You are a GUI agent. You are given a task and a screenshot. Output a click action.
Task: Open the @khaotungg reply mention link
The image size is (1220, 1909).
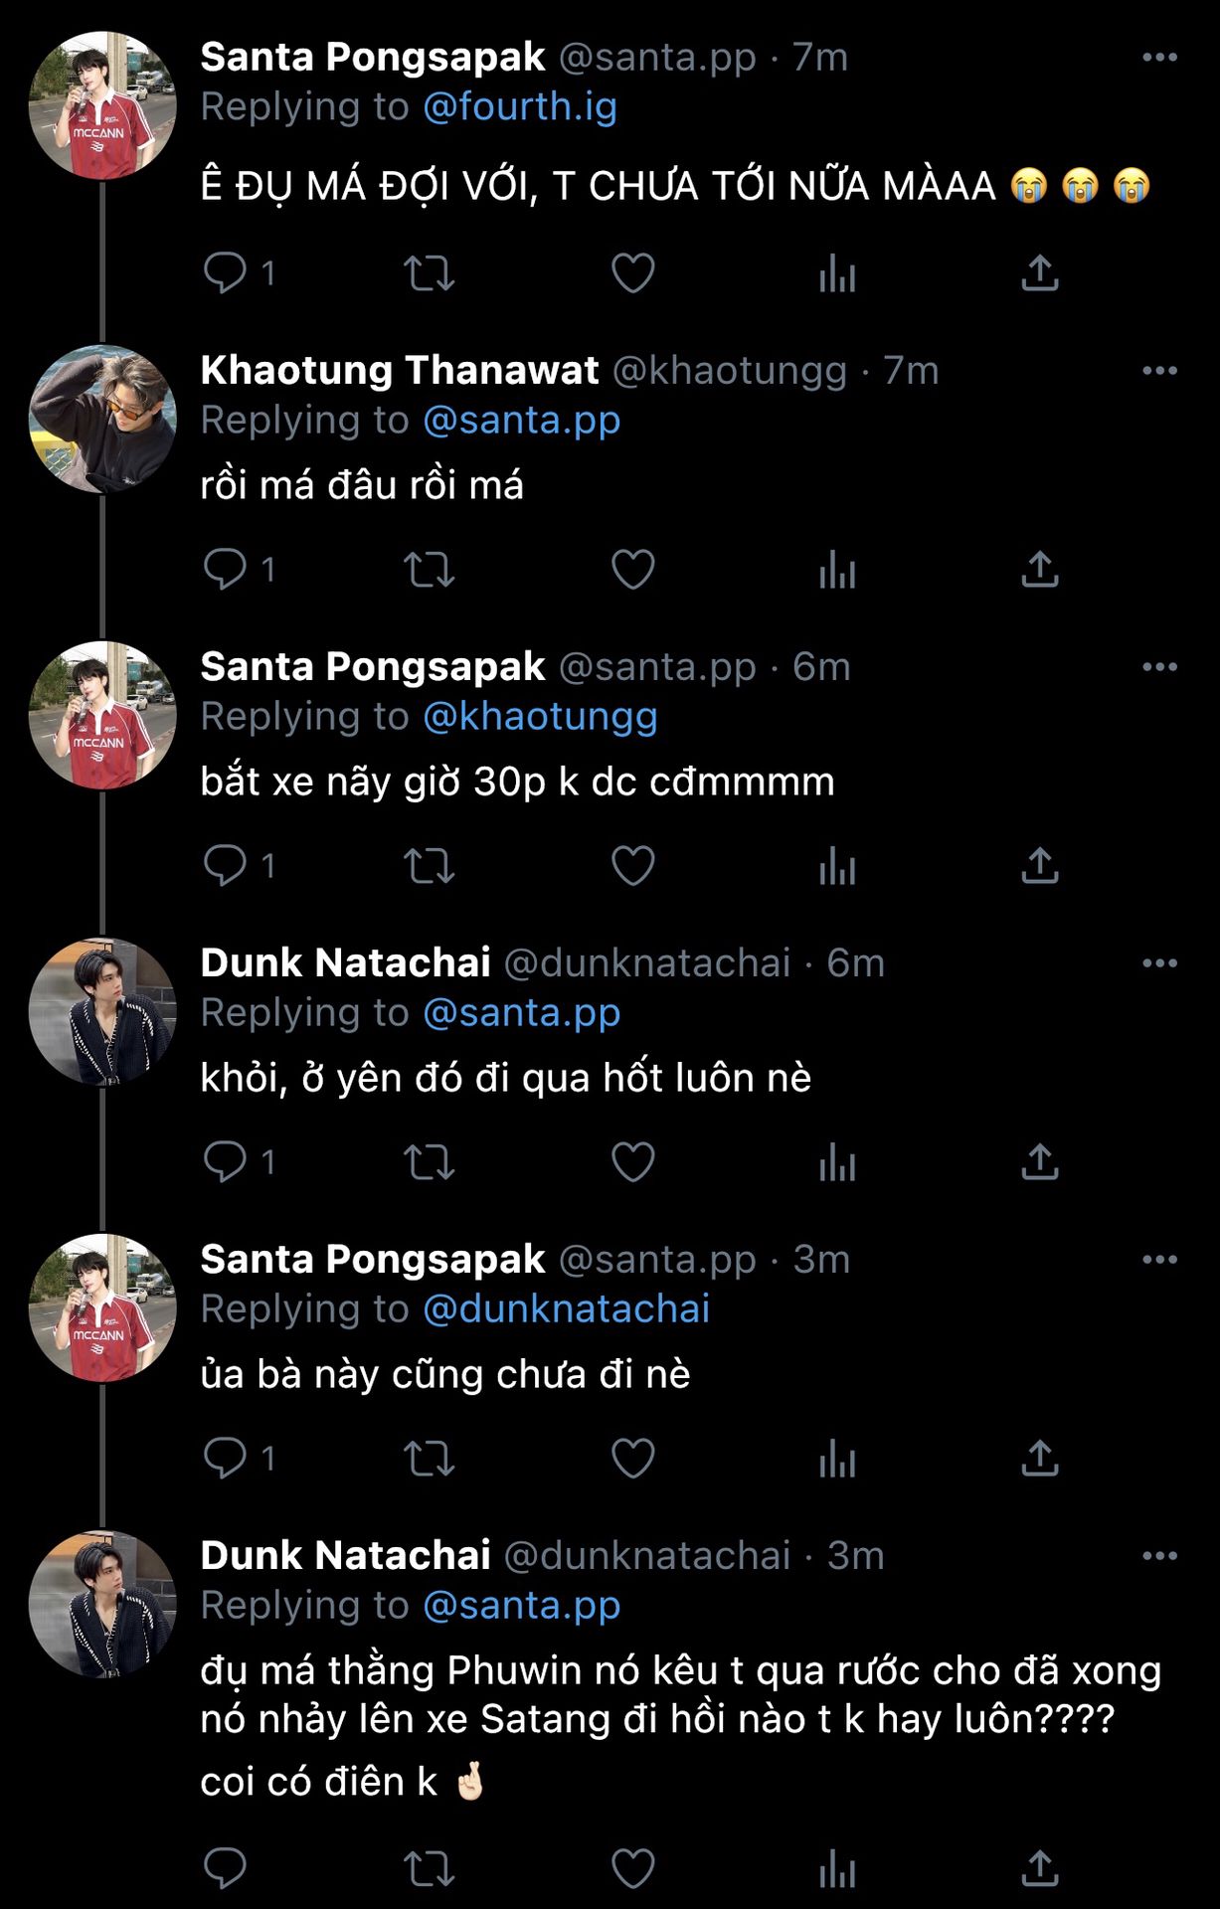(x=540, y=717)
